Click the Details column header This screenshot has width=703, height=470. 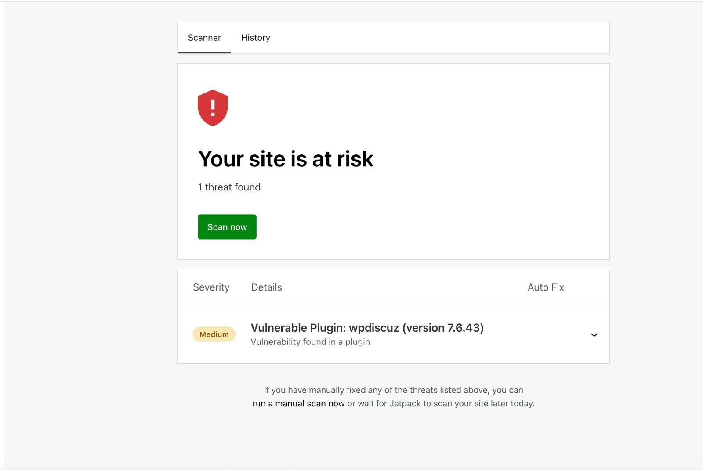pyautogui.click(x=266, y=287)
